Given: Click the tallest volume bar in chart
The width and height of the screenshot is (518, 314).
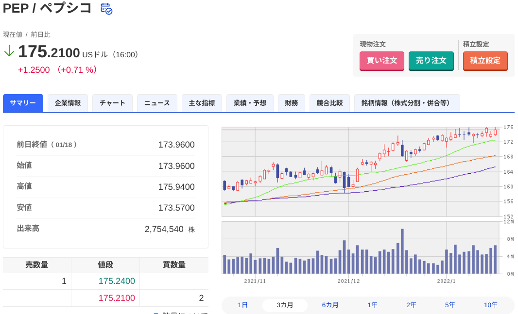Looking at the screenshot, I should click(402, 251).
